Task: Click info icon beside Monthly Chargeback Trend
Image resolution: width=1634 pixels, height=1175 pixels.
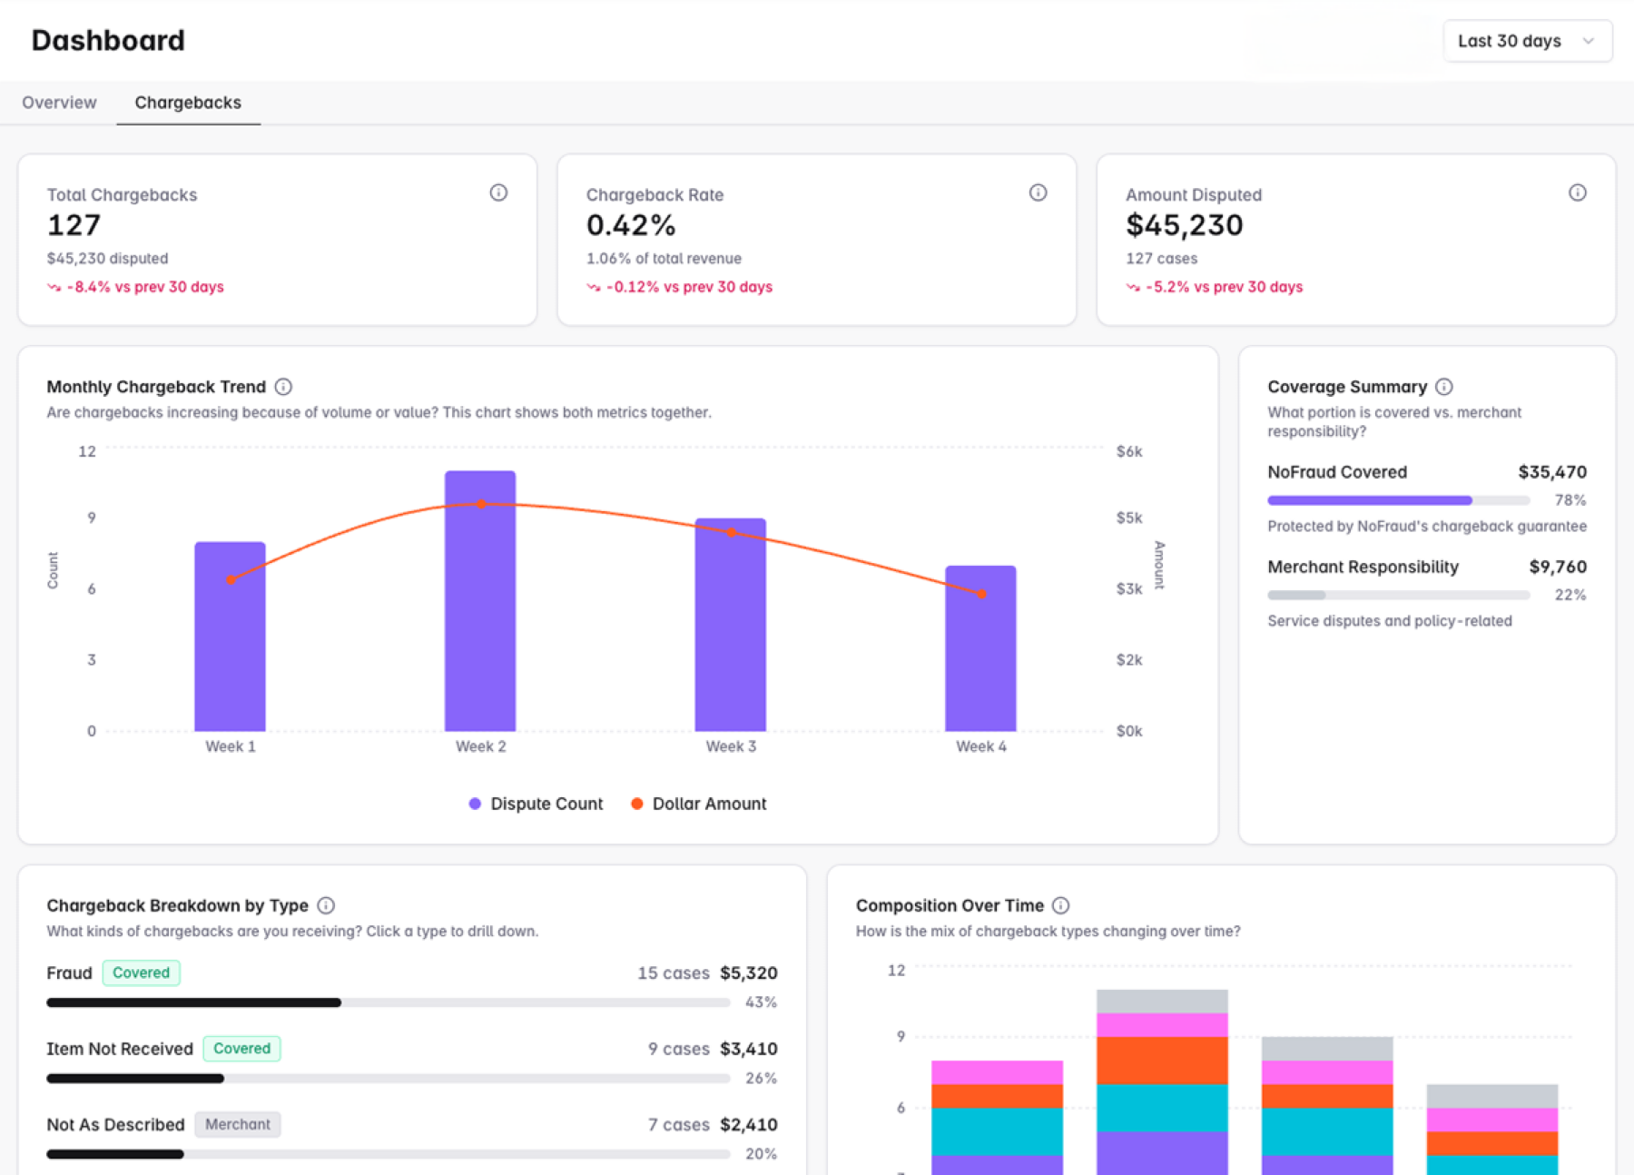Action: [283, 387]
